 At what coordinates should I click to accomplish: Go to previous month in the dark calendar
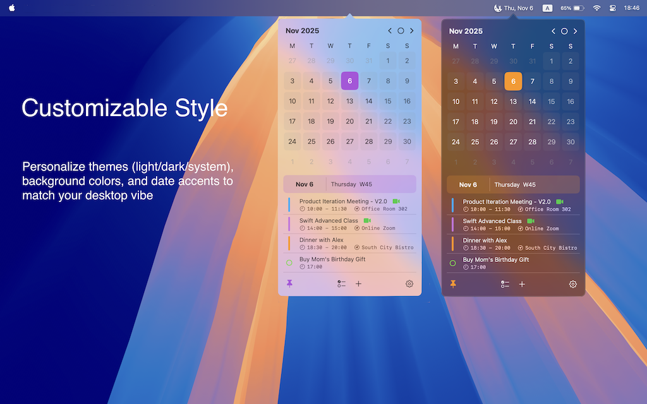pos(553,31)
